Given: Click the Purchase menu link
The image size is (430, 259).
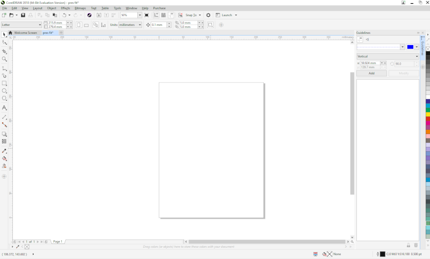Looking at the screenshot, I should [159, 8].
